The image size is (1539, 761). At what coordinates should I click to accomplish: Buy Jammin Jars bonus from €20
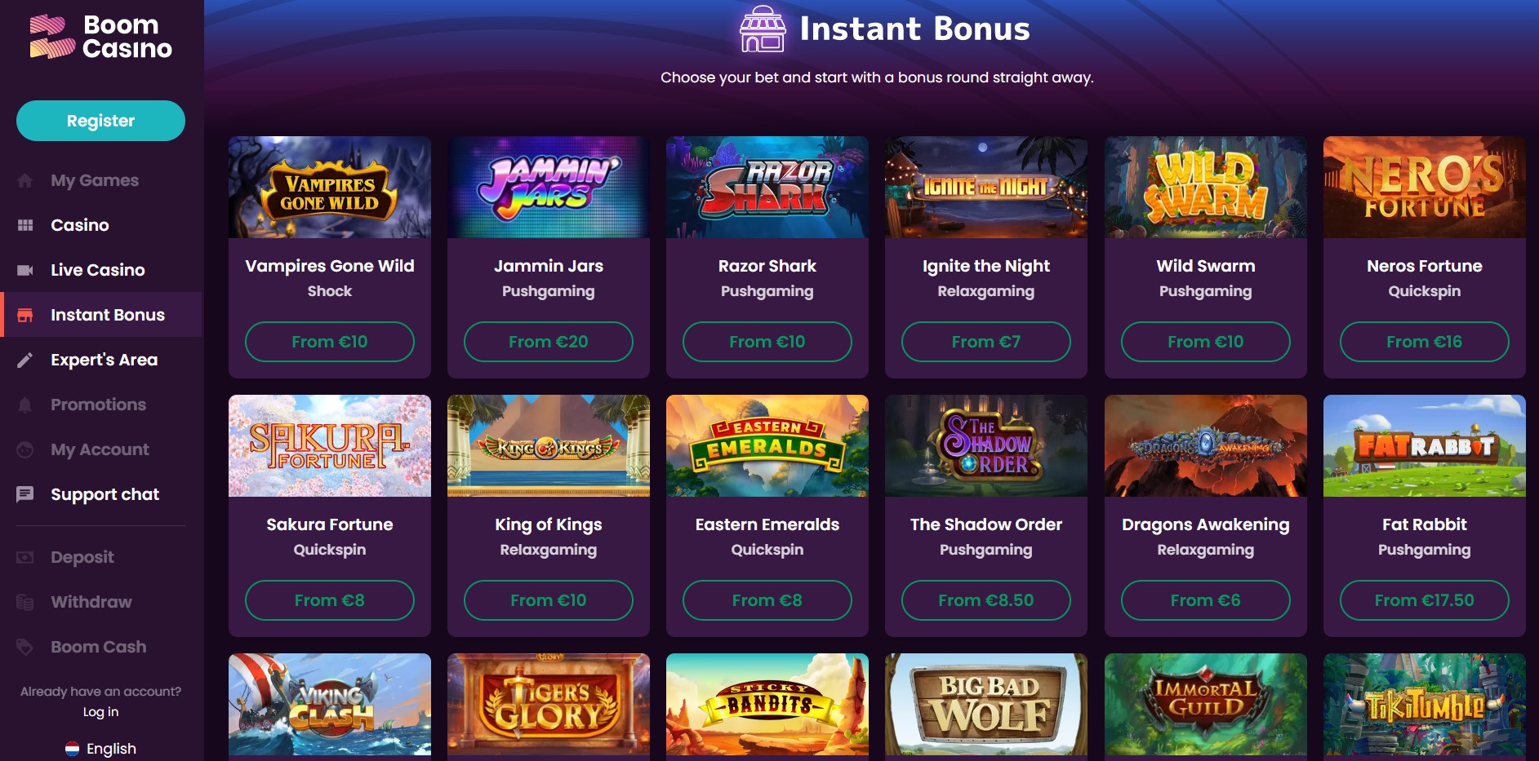tap(549, 342)
